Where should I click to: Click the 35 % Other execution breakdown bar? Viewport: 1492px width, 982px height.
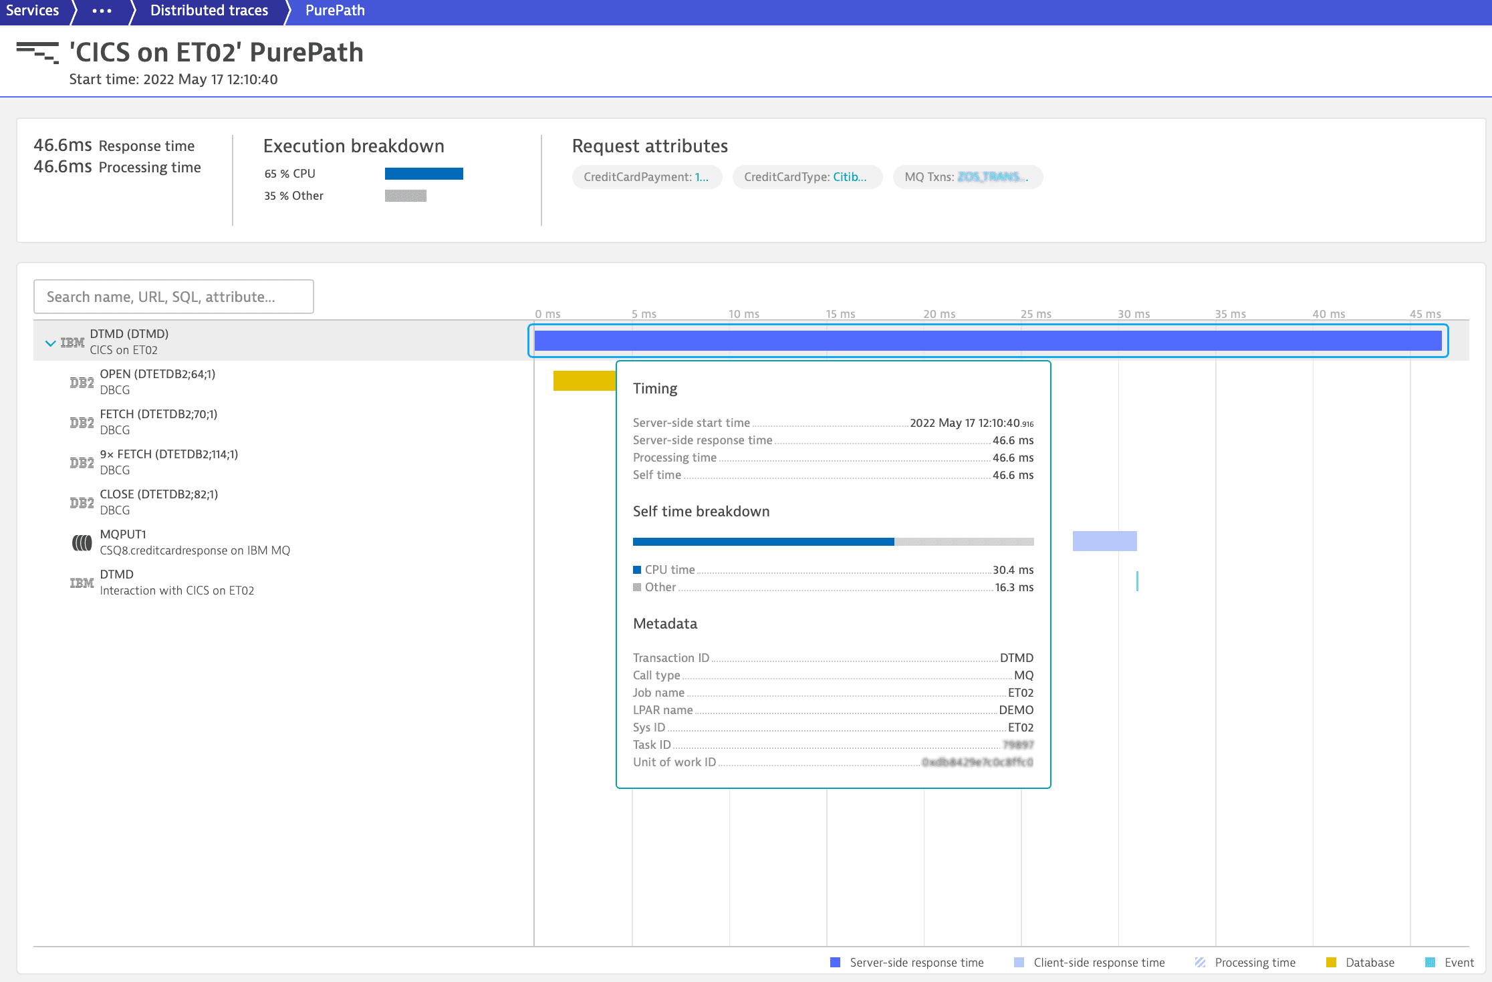(406, 196)
